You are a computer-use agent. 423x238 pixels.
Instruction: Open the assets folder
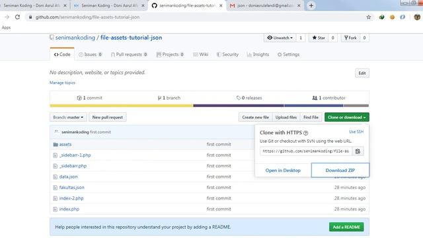click(65, 144)
